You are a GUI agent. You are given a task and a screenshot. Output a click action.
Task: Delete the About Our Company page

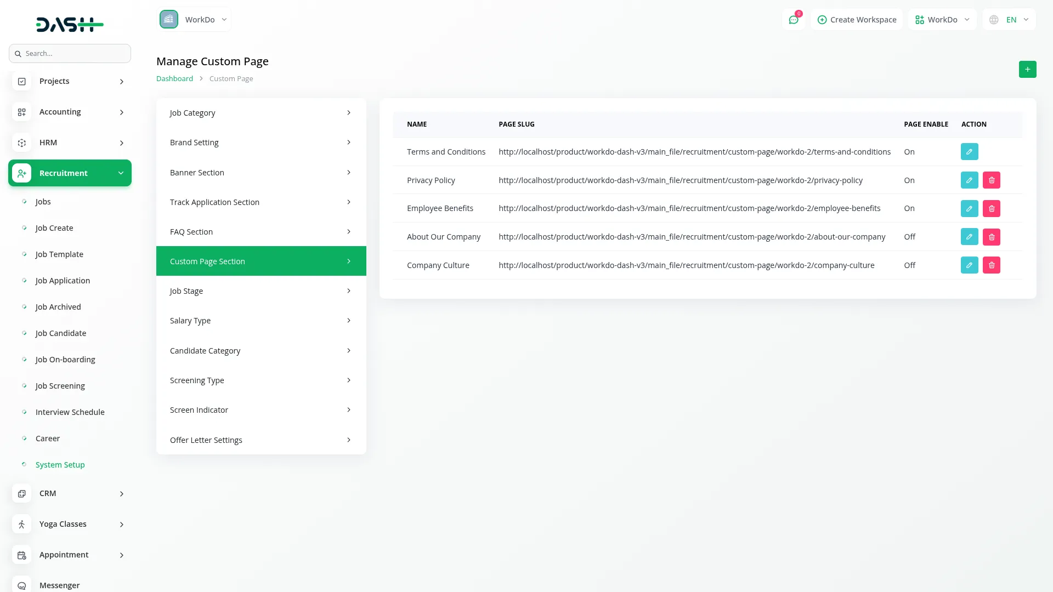[x=991, y=237]
